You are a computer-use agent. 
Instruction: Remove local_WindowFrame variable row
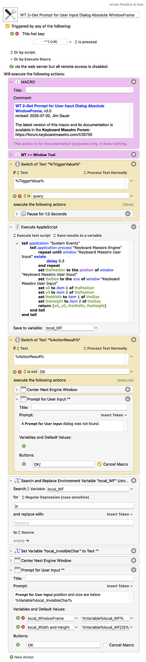[23, 618]
